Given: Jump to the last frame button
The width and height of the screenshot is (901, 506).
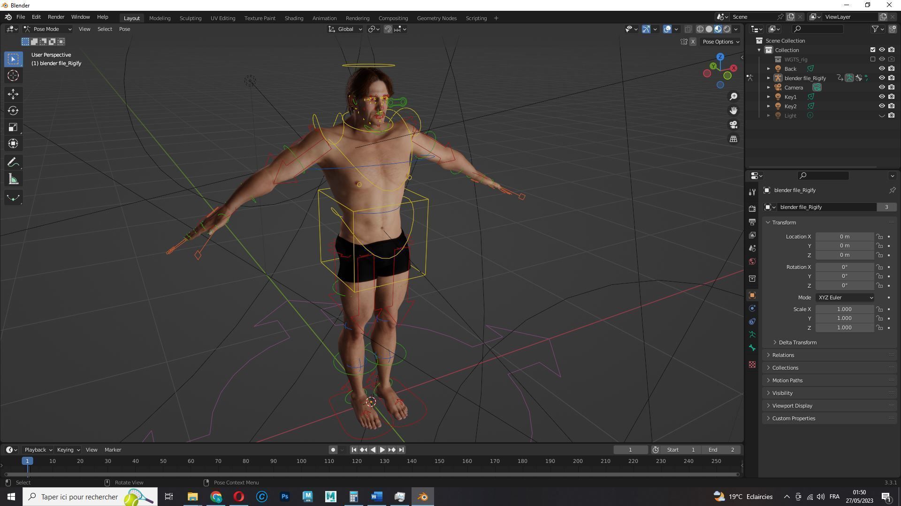Looking at the screenshot, I should 401,450.
